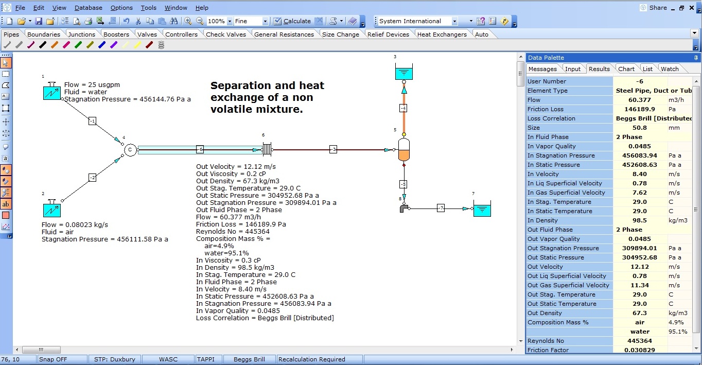Click the Undo arrow icon
702x365 pixels.
(x=126, y=21)
